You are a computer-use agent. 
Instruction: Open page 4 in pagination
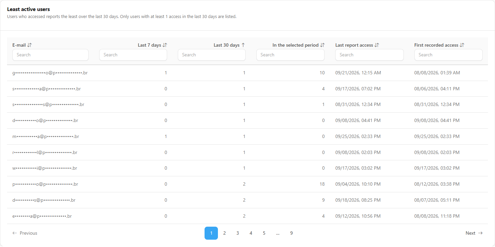click(251, 233)
